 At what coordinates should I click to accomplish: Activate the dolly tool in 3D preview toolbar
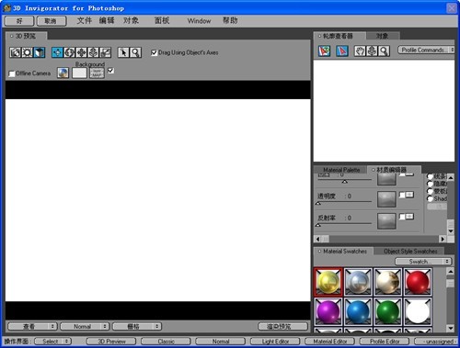click(93, 52)
